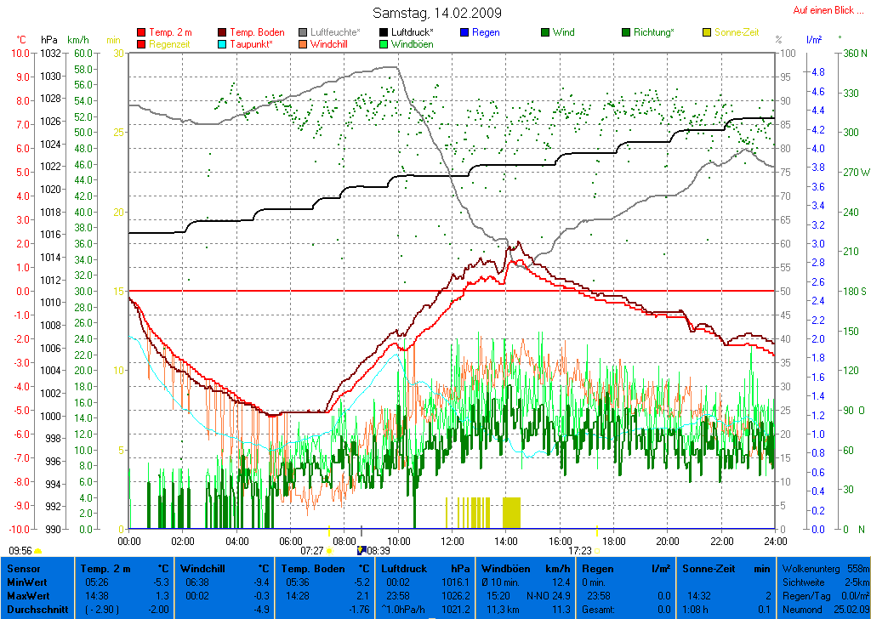The image size is (871, 619).
Task: Click the chart title Samstag, 14.02.2009
Action: click(437, 13)
